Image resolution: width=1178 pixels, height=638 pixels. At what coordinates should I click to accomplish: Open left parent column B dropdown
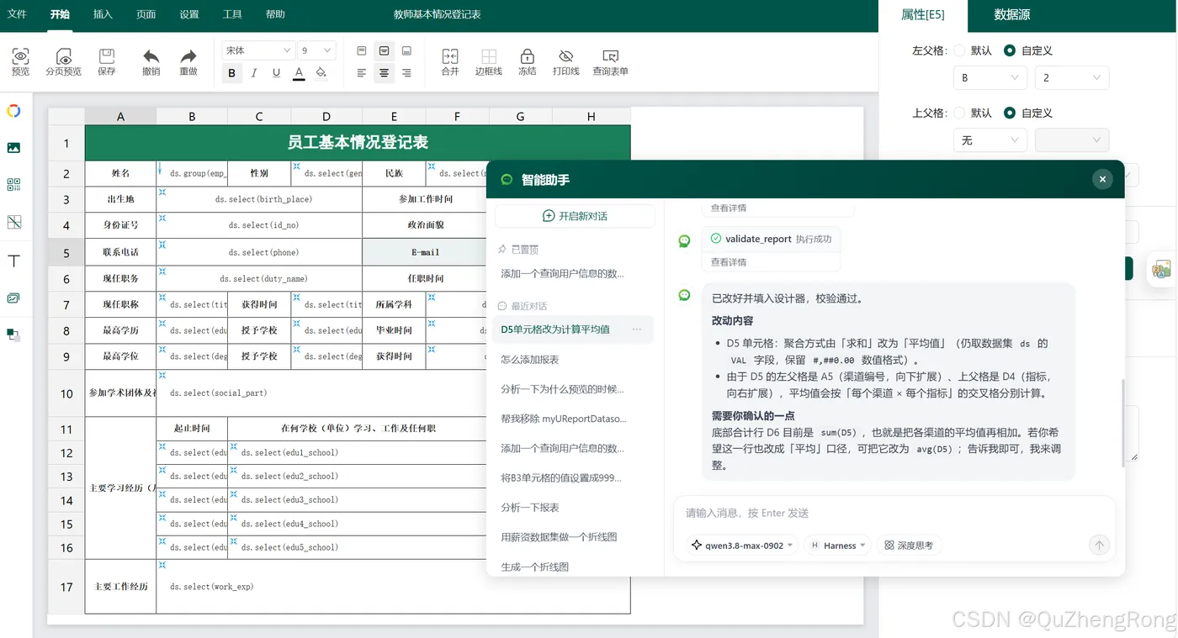(x=990, y=77)
